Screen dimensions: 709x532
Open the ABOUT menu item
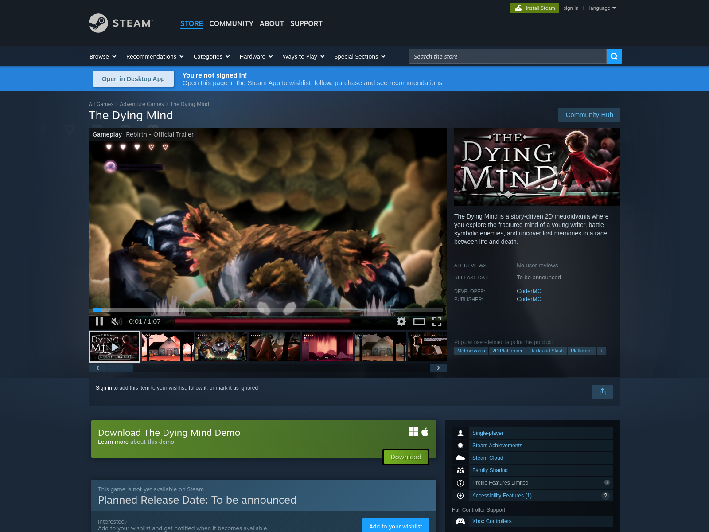pos(272,23)
